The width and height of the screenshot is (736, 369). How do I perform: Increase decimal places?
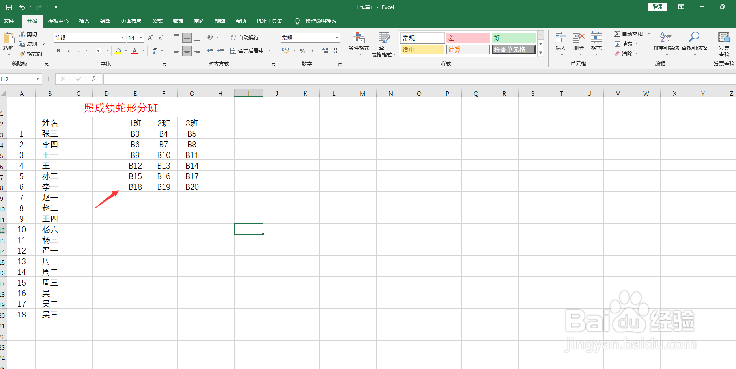pyautogui.click(x=325, y=51)
